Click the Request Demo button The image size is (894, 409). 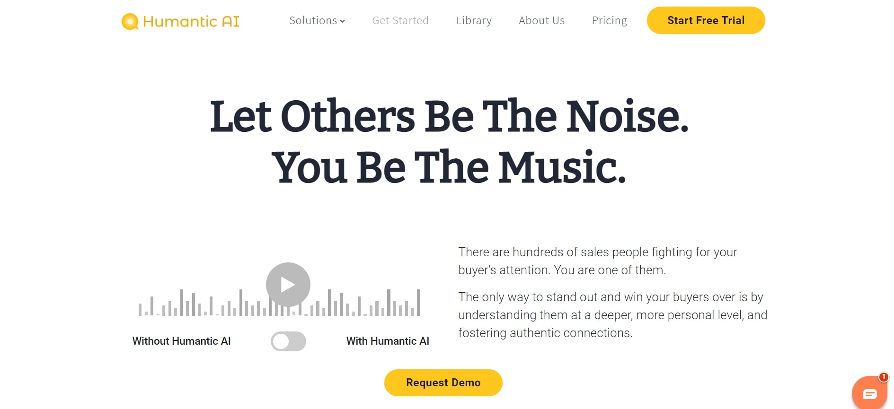pos(443,383)
